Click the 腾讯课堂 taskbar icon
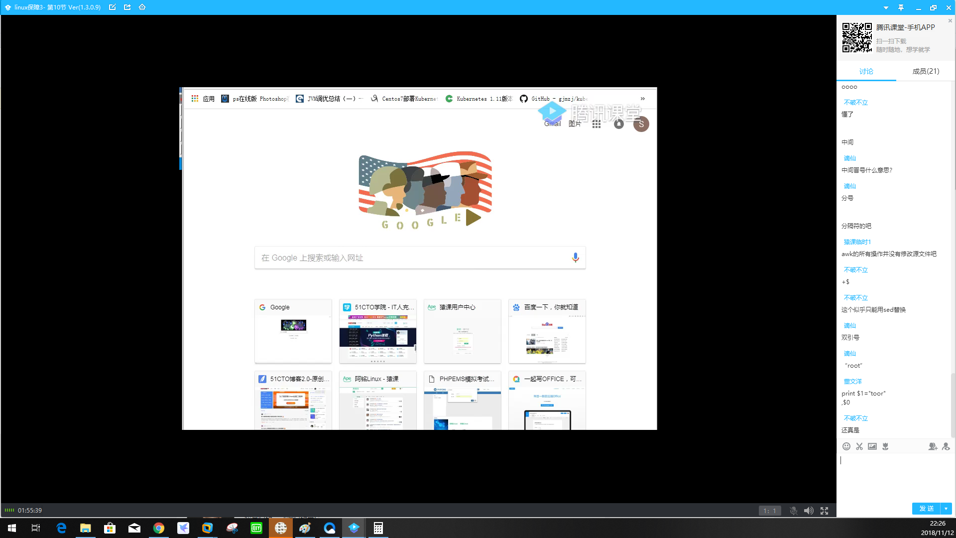Viewport: 956px width, 538px height. tap(354, 528)
